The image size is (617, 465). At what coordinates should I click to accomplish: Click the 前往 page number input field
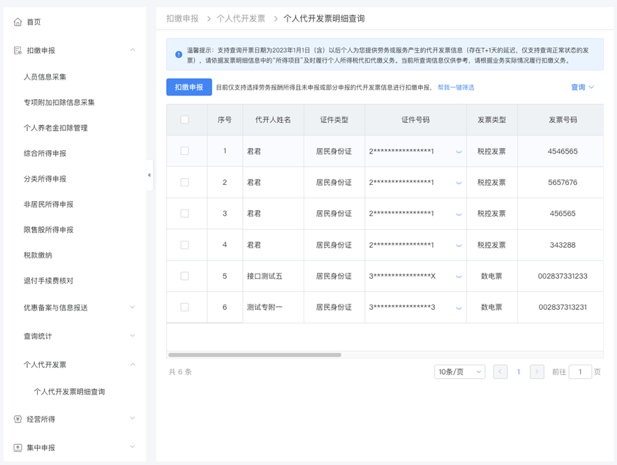[581, 372]
